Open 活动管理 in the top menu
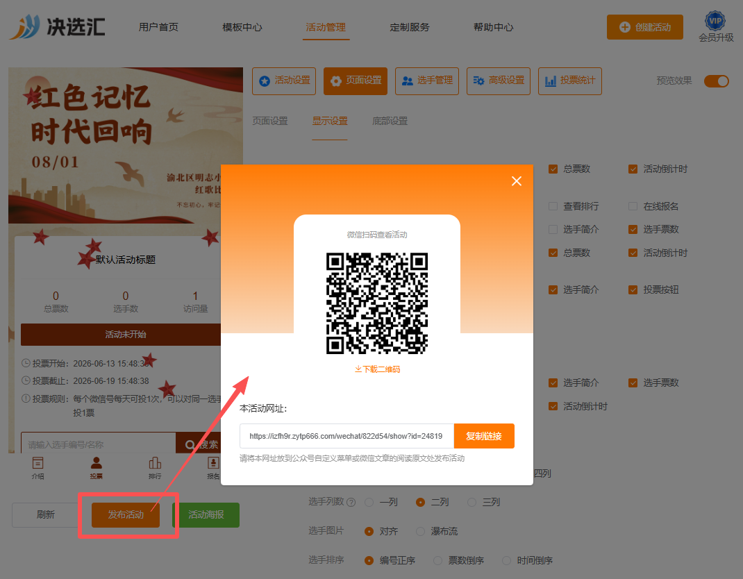Screen dimensions: 743x579 (326, 27)
